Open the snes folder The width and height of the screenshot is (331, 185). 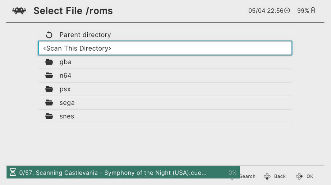(165, 116)
